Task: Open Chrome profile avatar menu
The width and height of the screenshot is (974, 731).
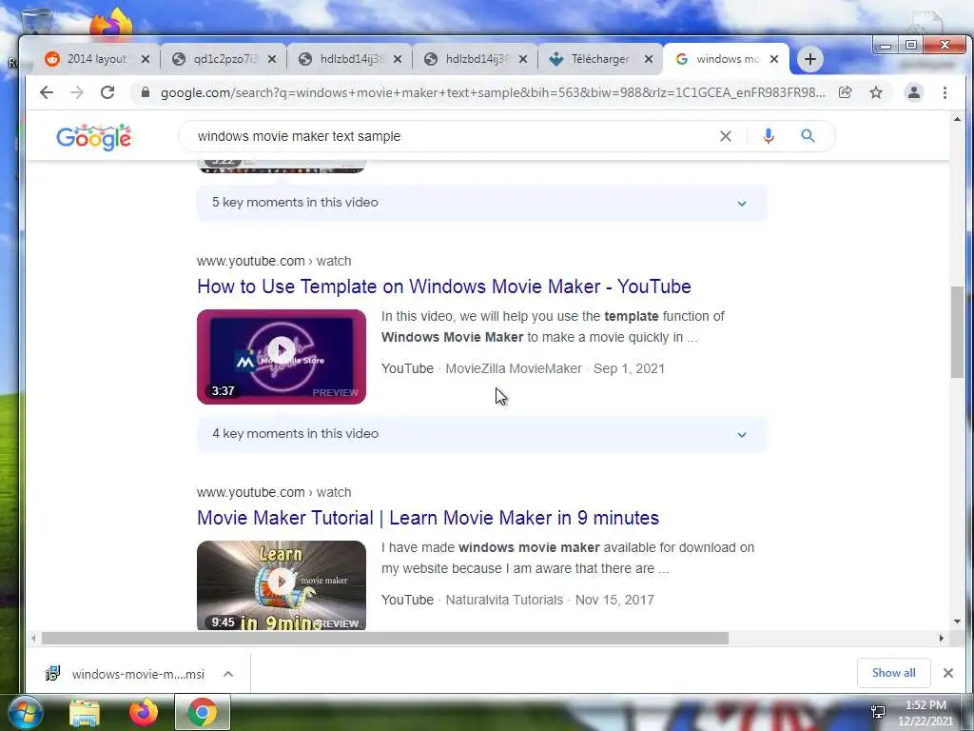Action: pos(914,92)
